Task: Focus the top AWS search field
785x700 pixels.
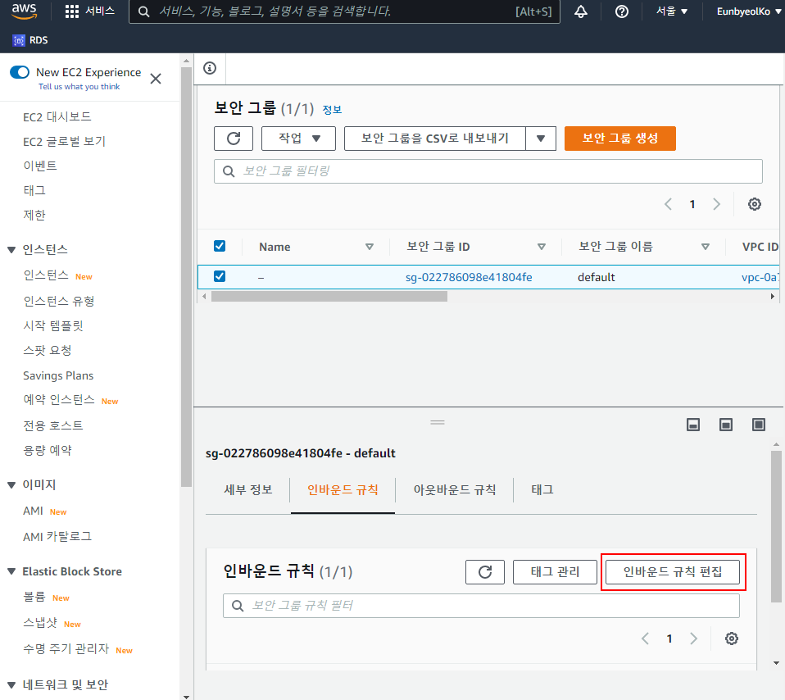Action: click(x=344, y=11)
